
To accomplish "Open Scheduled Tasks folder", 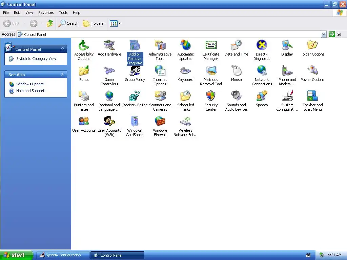I will (185, 101).
